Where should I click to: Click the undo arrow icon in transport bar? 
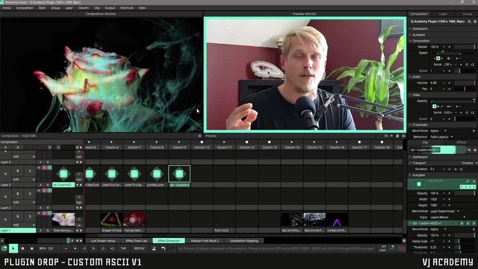[x=164, y=249]
